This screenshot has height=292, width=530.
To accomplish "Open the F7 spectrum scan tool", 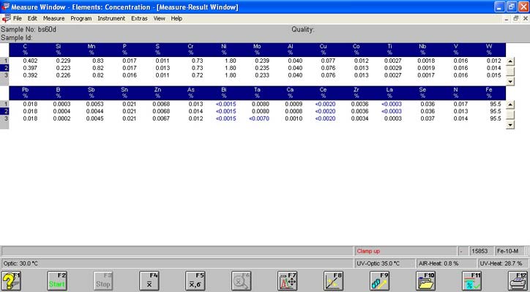I will click(287, 280).
